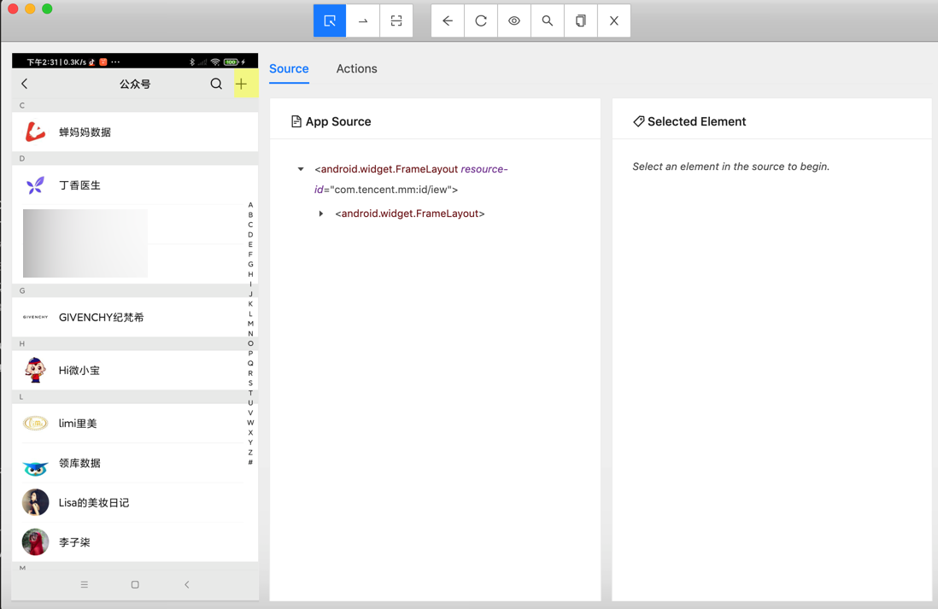Viewport: 938px width, 609px height.
Task: Click the 公众号 title
Action: click(135, 84)
